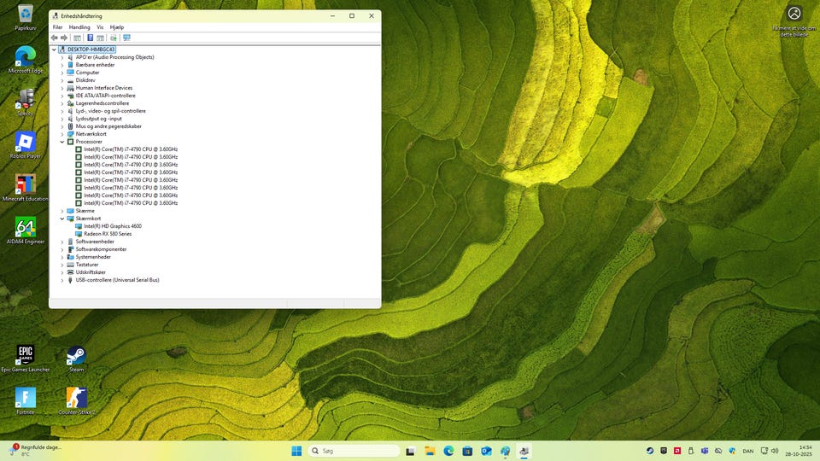
Task: Open Microsoft Edge from taskbar
Action: [448, 451]
